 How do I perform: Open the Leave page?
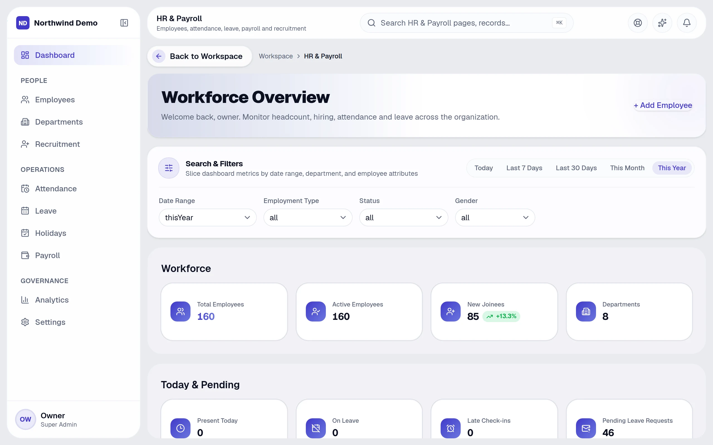click(73, 211)
